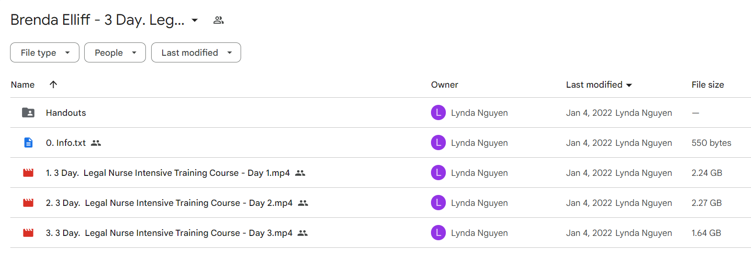Click the shared people icon next to folder title
This screenshot has height=255, width=751.
click(219, 20)
